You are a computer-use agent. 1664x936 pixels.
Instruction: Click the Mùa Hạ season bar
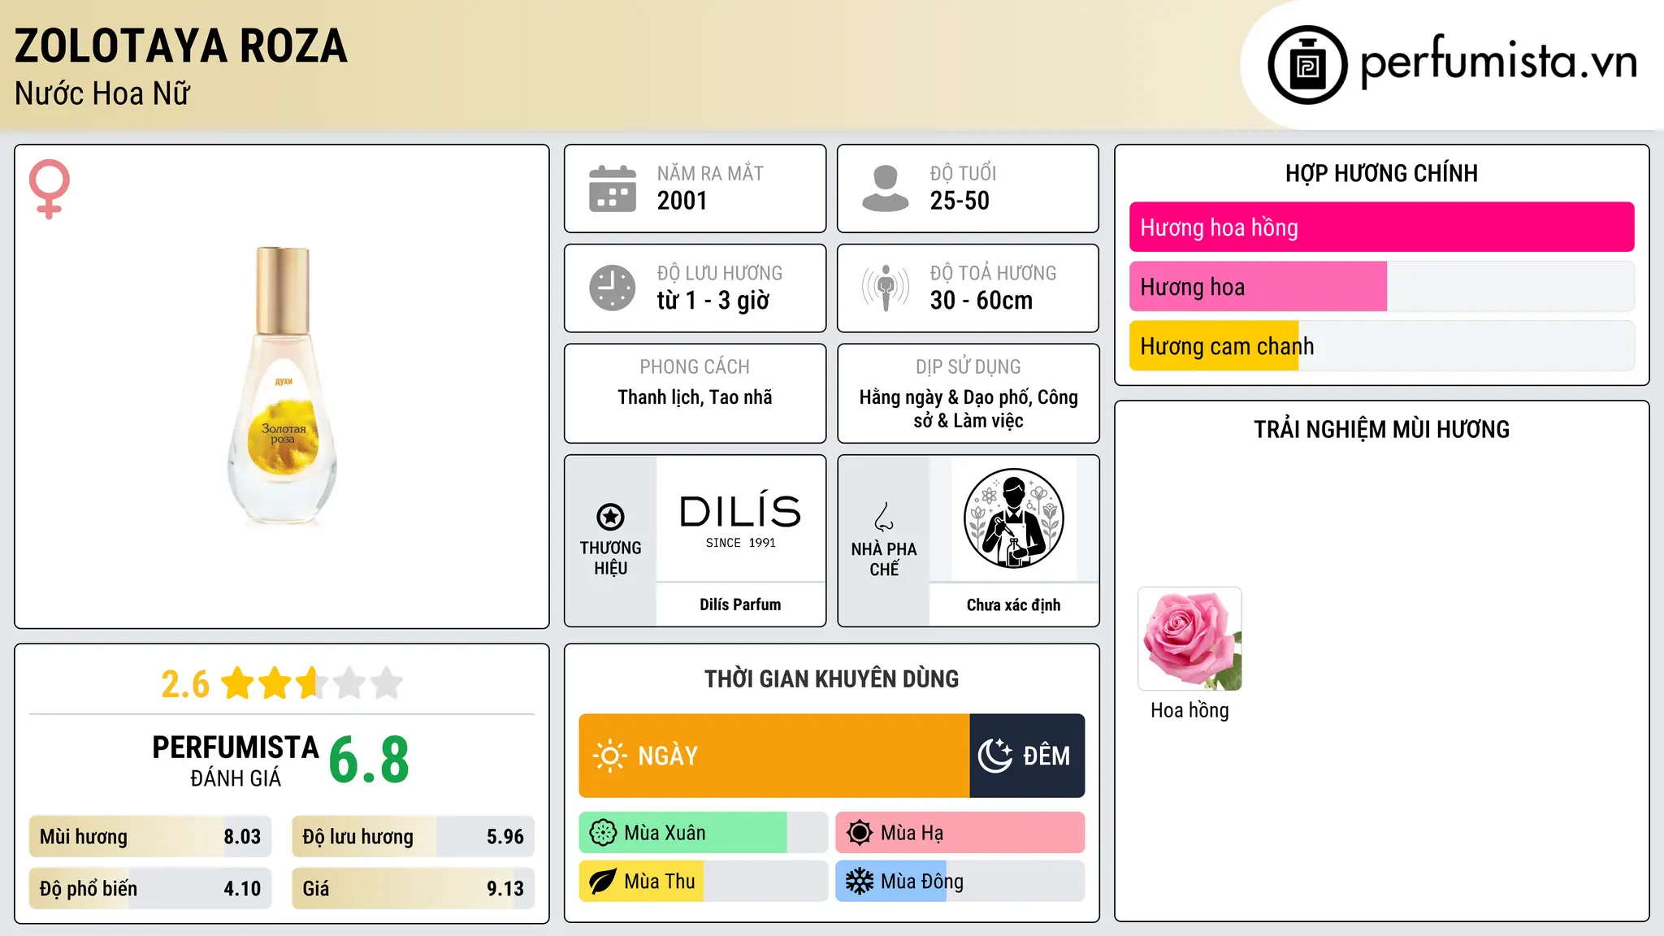[960, 833]
